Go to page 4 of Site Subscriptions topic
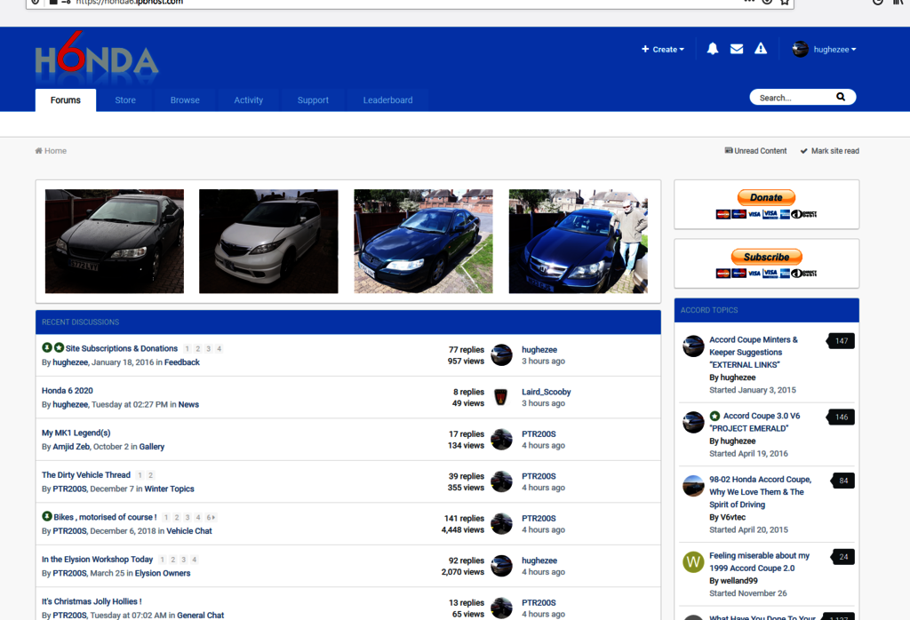Image resolution: width=910 pixels, height=620 pixels. click(219, 348)
